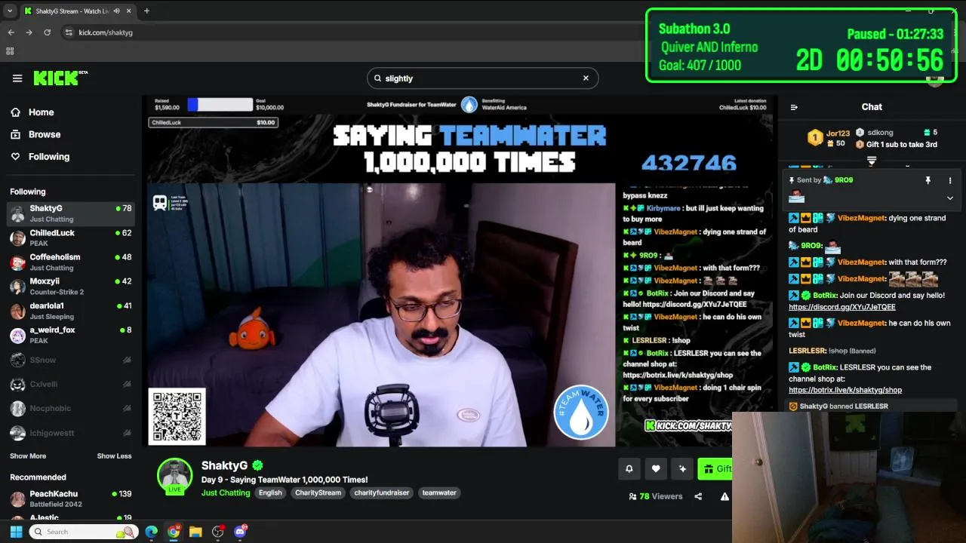Screen dimensions: 966x543
Task: Click the Windows taskbar search box
Action: click(x=83, y=532)
